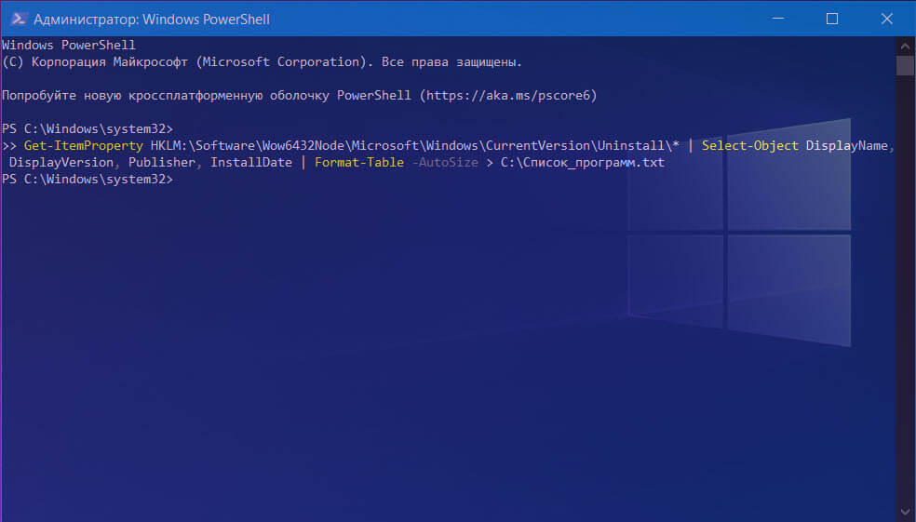The image size is (916, 522).
Task: Click the scrollbar up arrow
Action: (x=905, y=46)
